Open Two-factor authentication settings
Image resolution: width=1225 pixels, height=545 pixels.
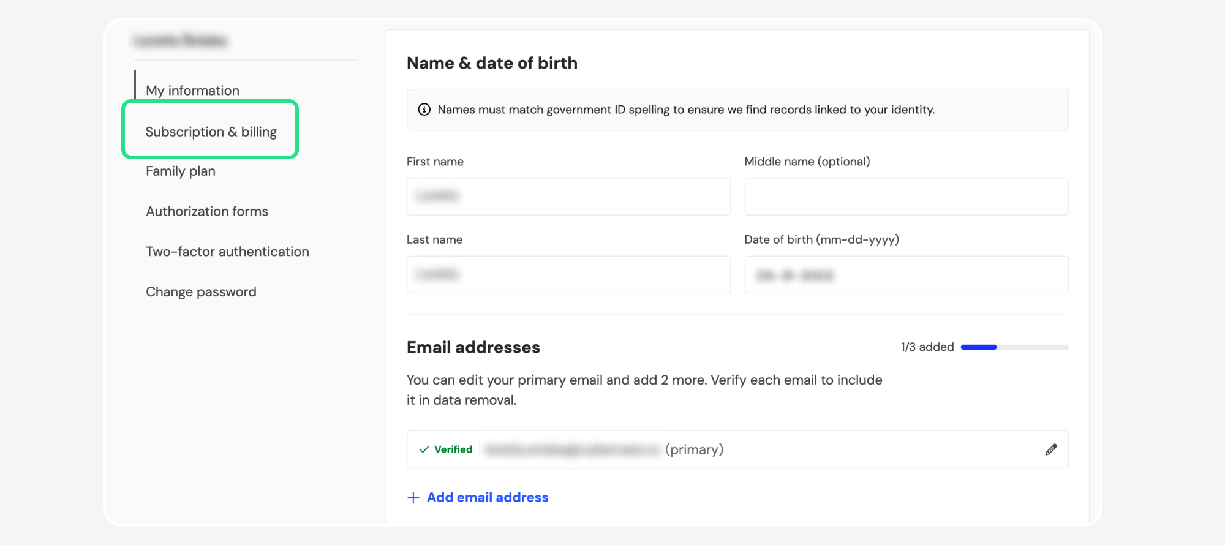[227, 252]
